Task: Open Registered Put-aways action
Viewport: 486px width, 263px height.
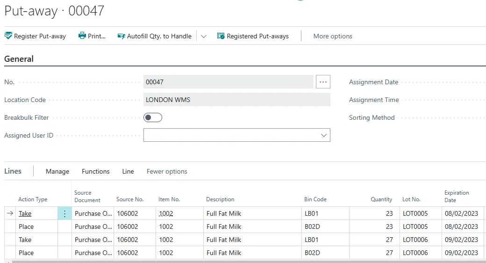Action: click(x=253, y=36)
